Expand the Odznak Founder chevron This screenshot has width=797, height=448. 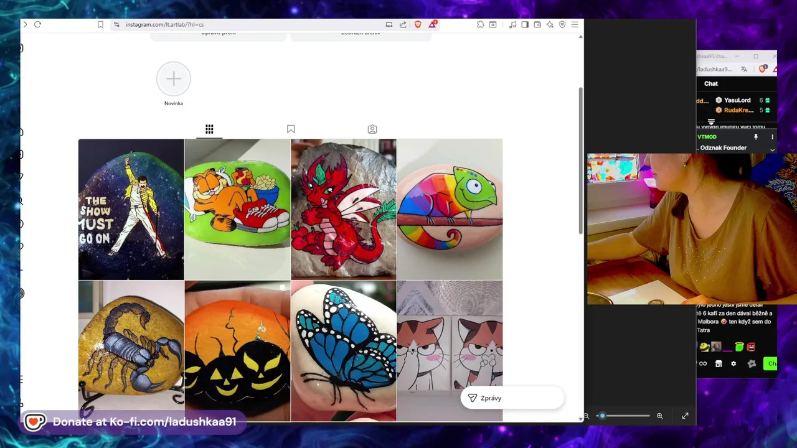click(772, 149)
